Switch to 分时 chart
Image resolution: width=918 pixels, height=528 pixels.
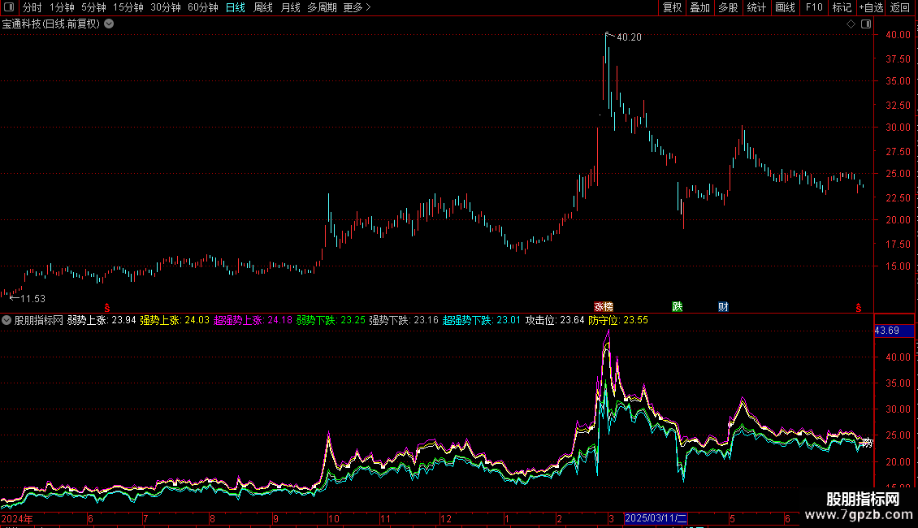(32, 7)
